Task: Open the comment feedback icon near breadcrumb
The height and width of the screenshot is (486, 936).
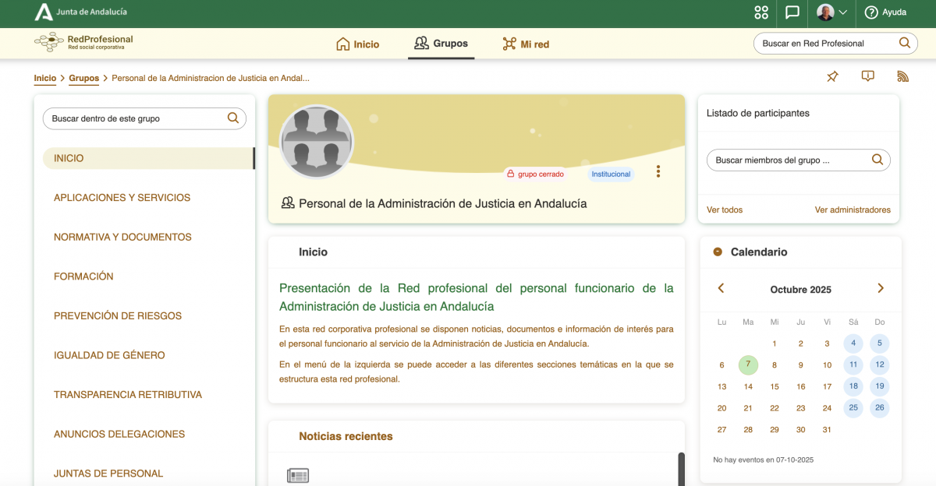Action: pyautogui.click(x=867, y=76)
